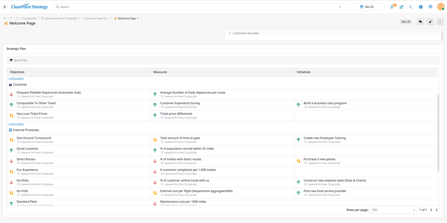This screenshot has width=447, height=223.
Task: Open # customer complaints per 1,000 tickets
Action: 188,170
